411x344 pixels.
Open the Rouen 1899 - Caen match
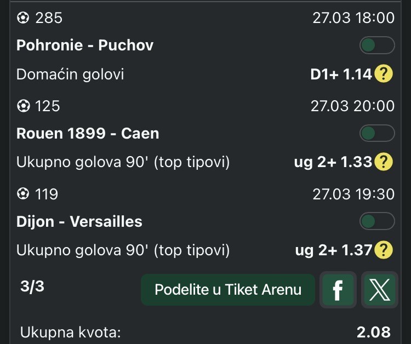tap(88, 133)
